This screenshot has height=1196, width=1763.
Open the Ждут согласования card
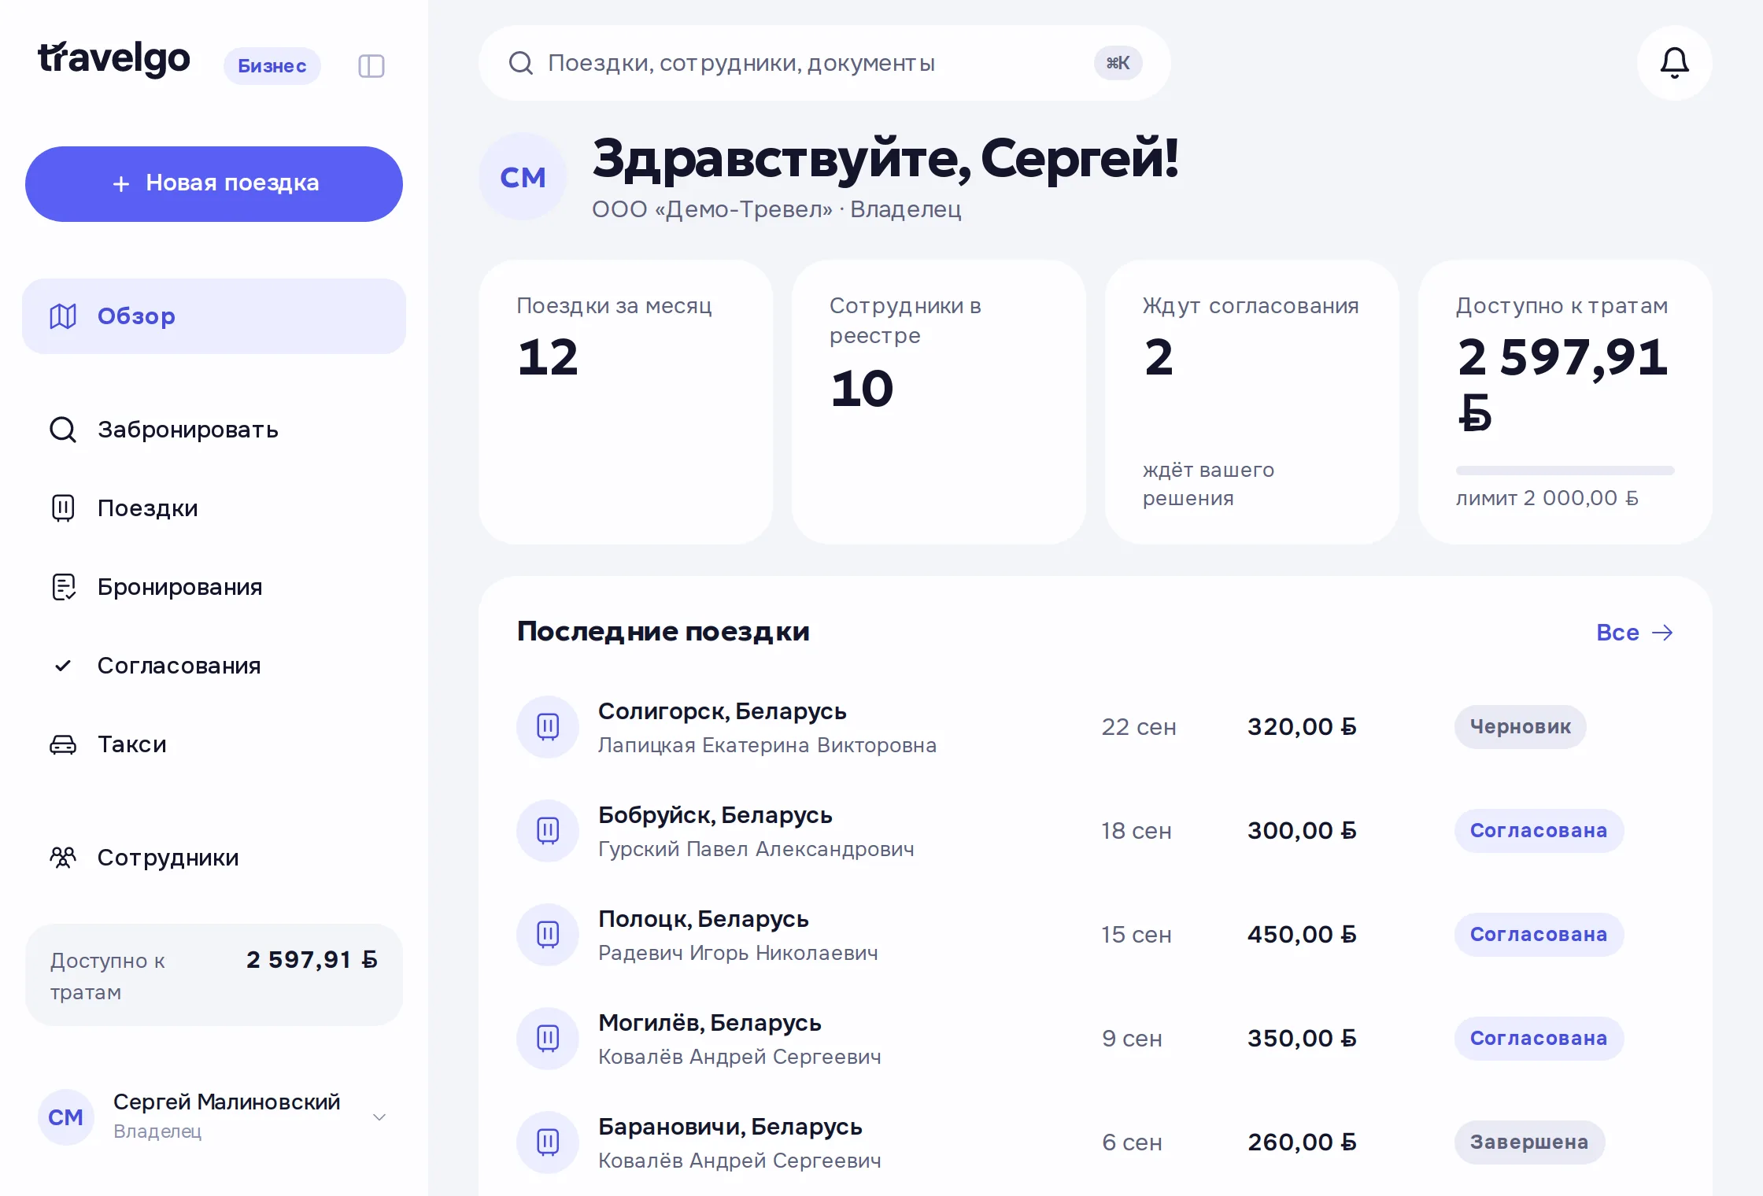pos(1251,402)
